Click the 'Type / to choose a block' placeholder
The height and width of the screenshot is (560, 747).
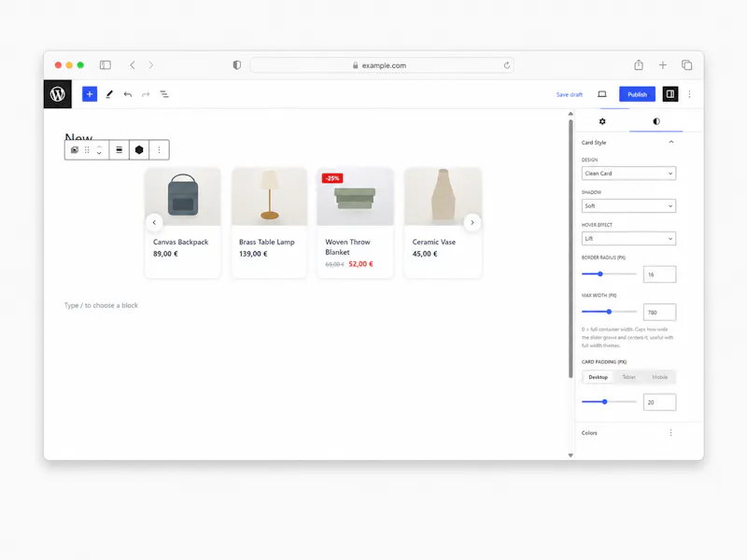coord(101,305)
